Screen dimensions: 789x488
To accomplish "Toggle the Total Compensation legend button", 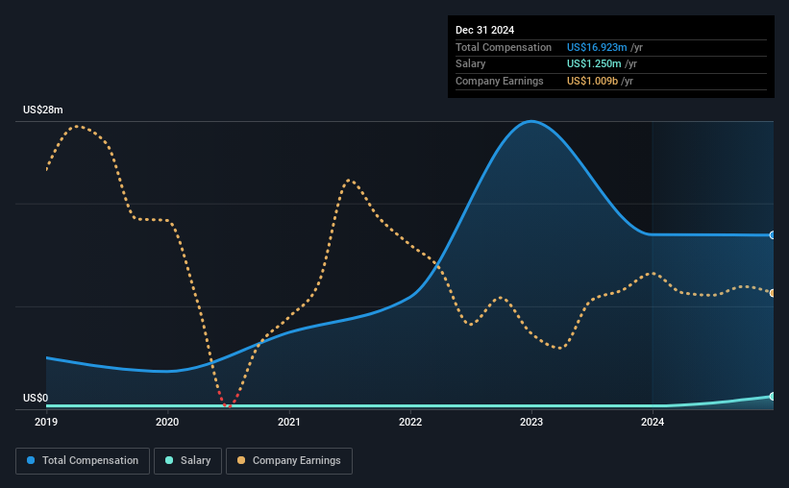I will [83, 461].
